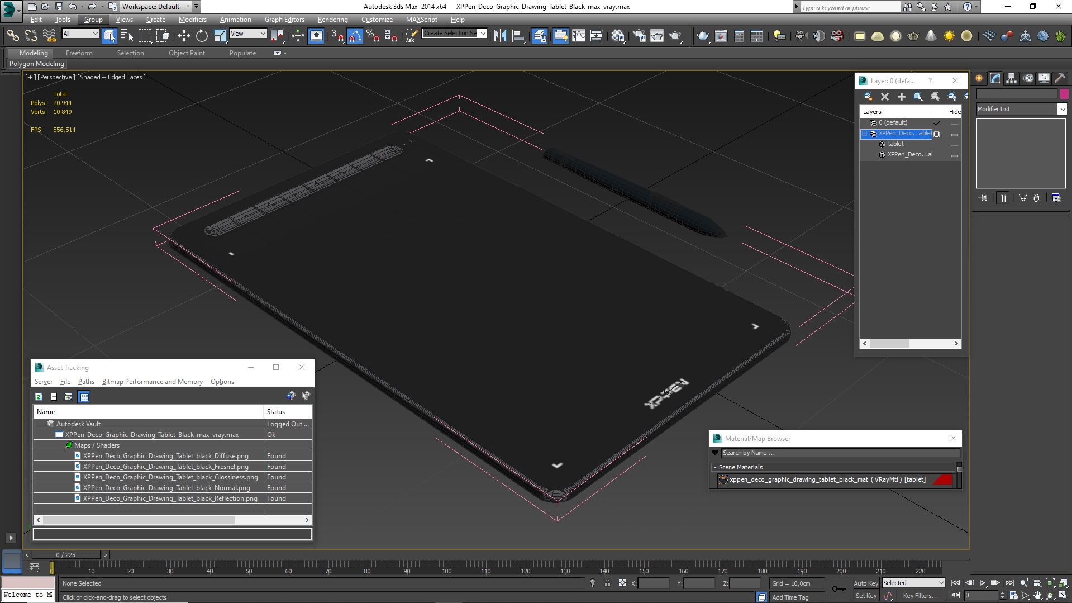This screenshot has height=603, width=1072.
Task: Switch to the Freeform ribbon tab
Action: [x=79, y=53]
